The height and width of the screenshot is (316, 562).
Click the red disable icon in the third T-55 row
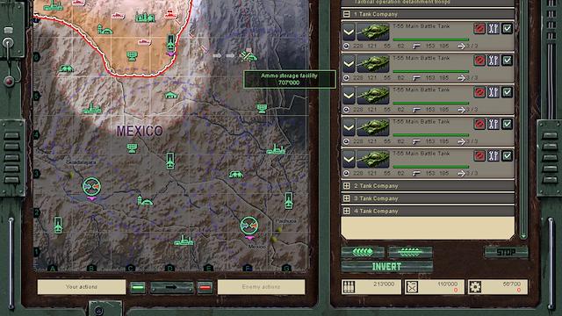click(x=479, y=92)
